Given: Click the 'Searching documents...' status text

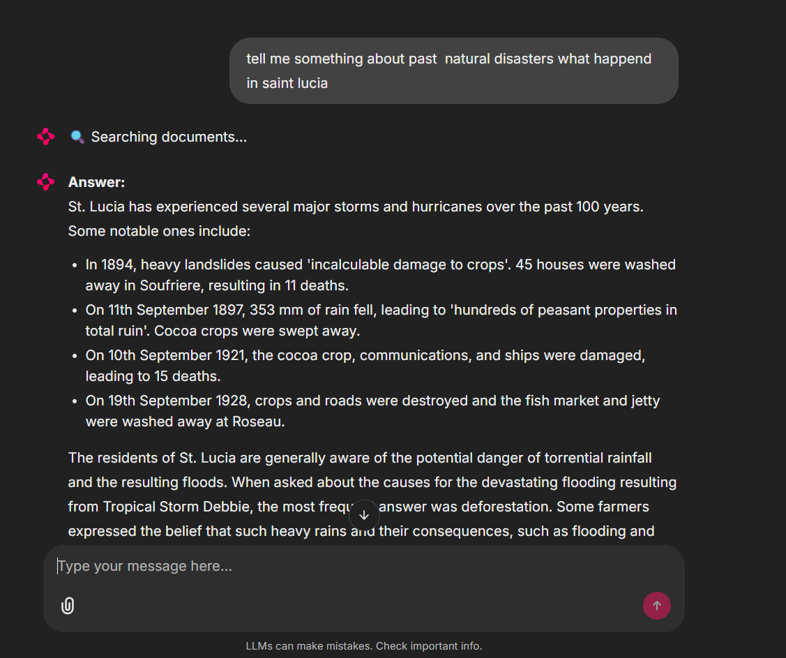Looking at the screenshot, I should [x=169, y=137].
